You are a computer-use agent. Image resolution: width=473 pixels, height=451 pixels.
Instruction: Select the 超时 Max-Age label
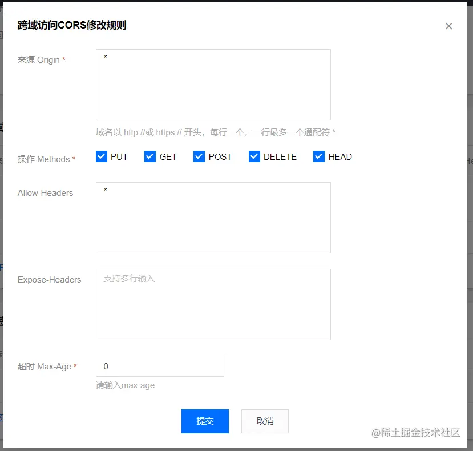point(47,367)
